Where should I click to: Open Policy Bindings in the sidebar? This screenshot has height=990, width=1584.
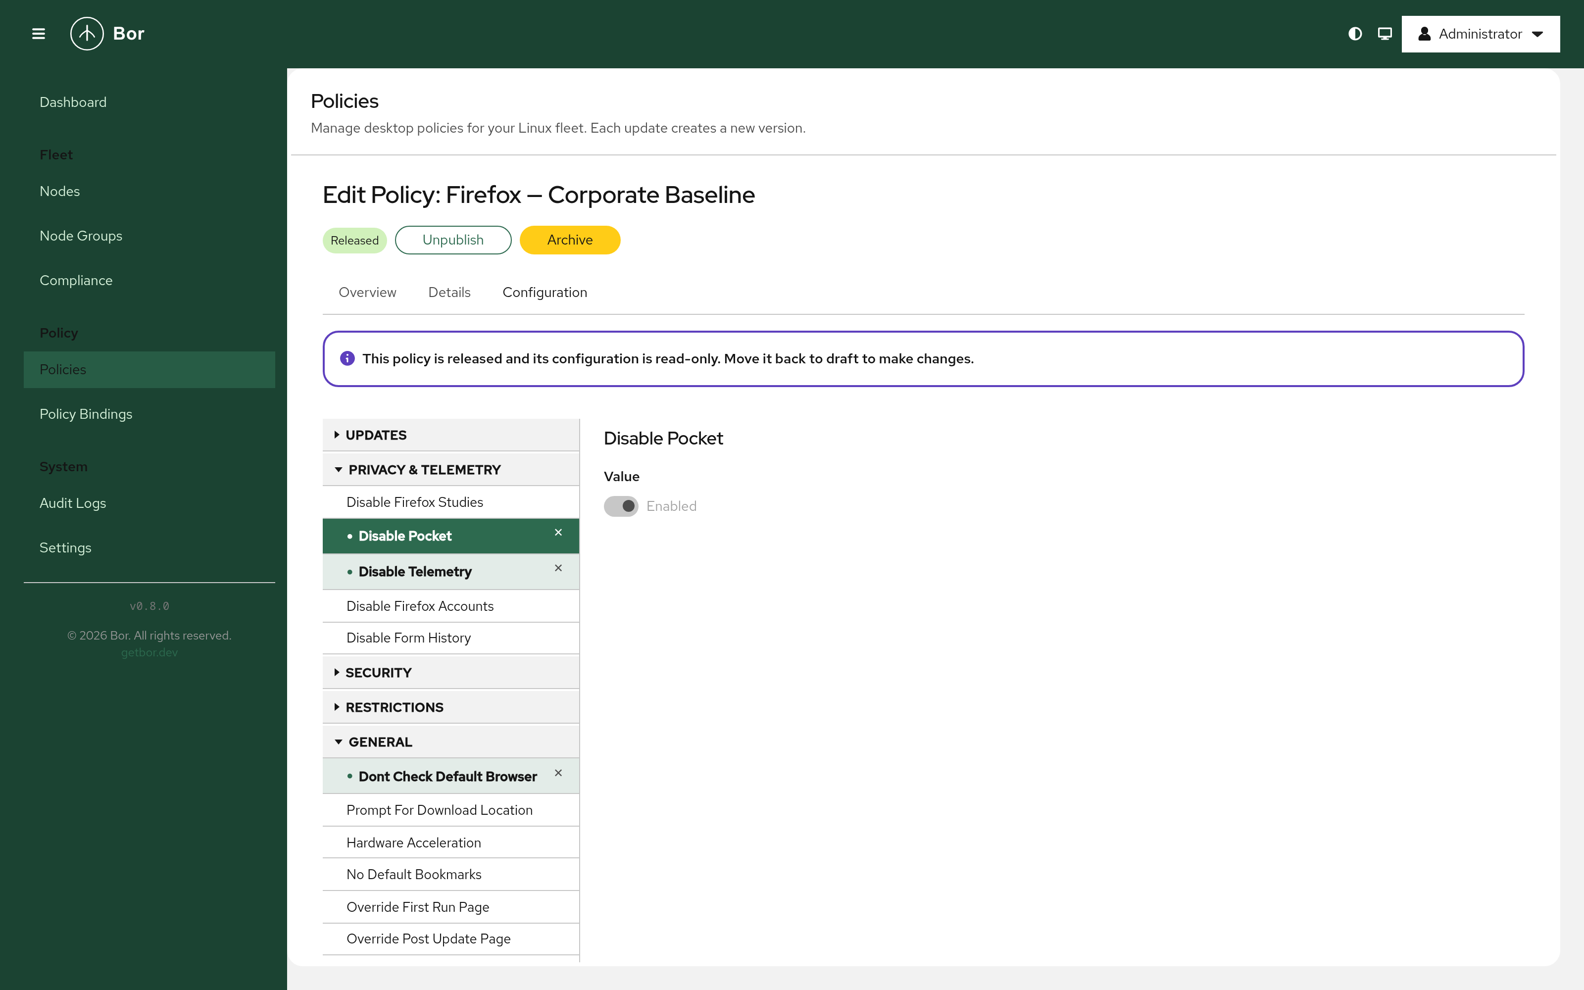coord(149,414)
